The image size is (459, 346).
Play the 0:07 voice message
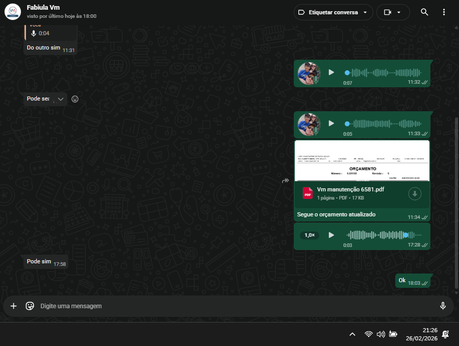point(331,72)
